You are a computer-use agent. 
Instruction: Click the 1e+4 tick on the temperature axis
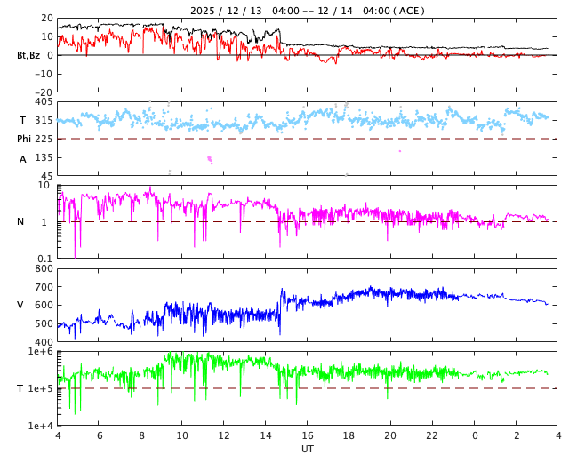41,426
